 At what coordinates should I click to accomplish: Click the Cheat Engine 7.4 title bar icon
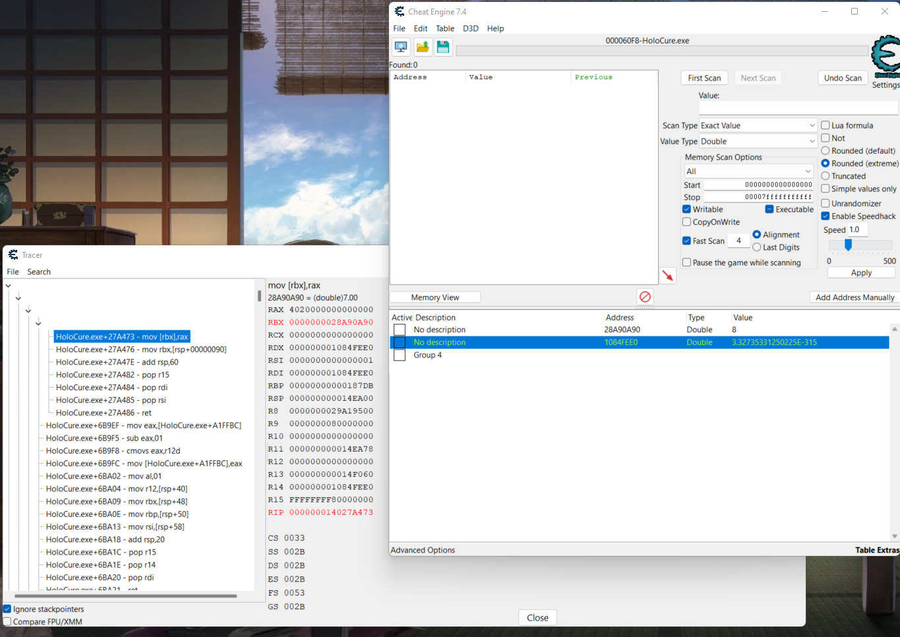point(399,12)
